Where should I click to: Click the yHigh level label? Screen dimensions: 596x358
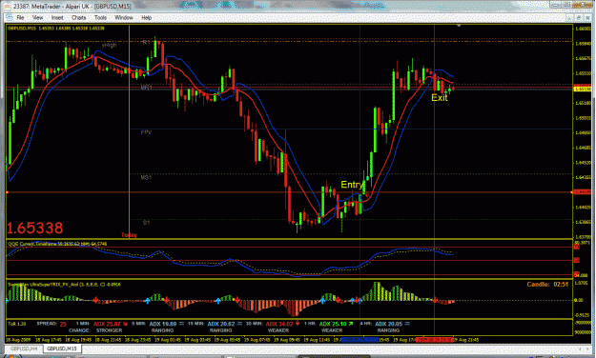[109, 45]
